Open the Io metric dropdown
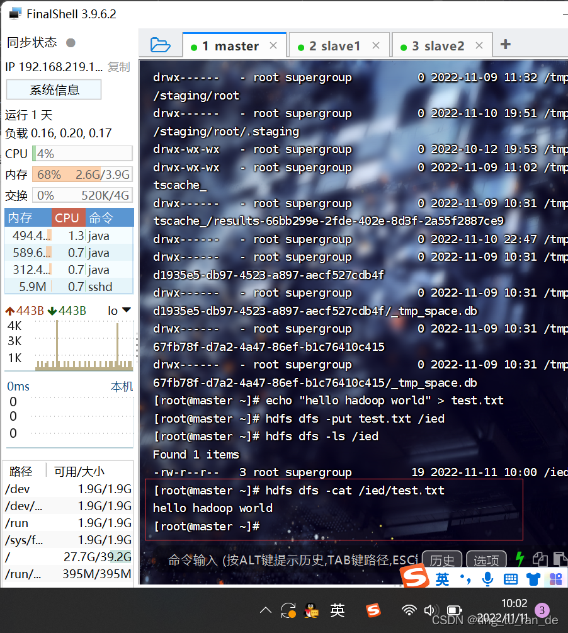Screen dimensions: 568x633 click(119, 310)
